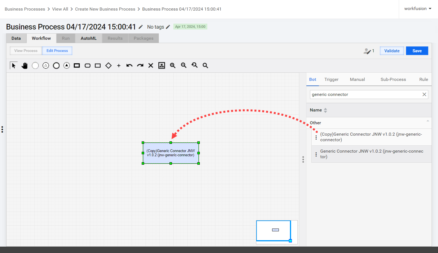Screen dimensions: 438x253
Task: Edit tags with the pencil icon
Action: (168, 27)
